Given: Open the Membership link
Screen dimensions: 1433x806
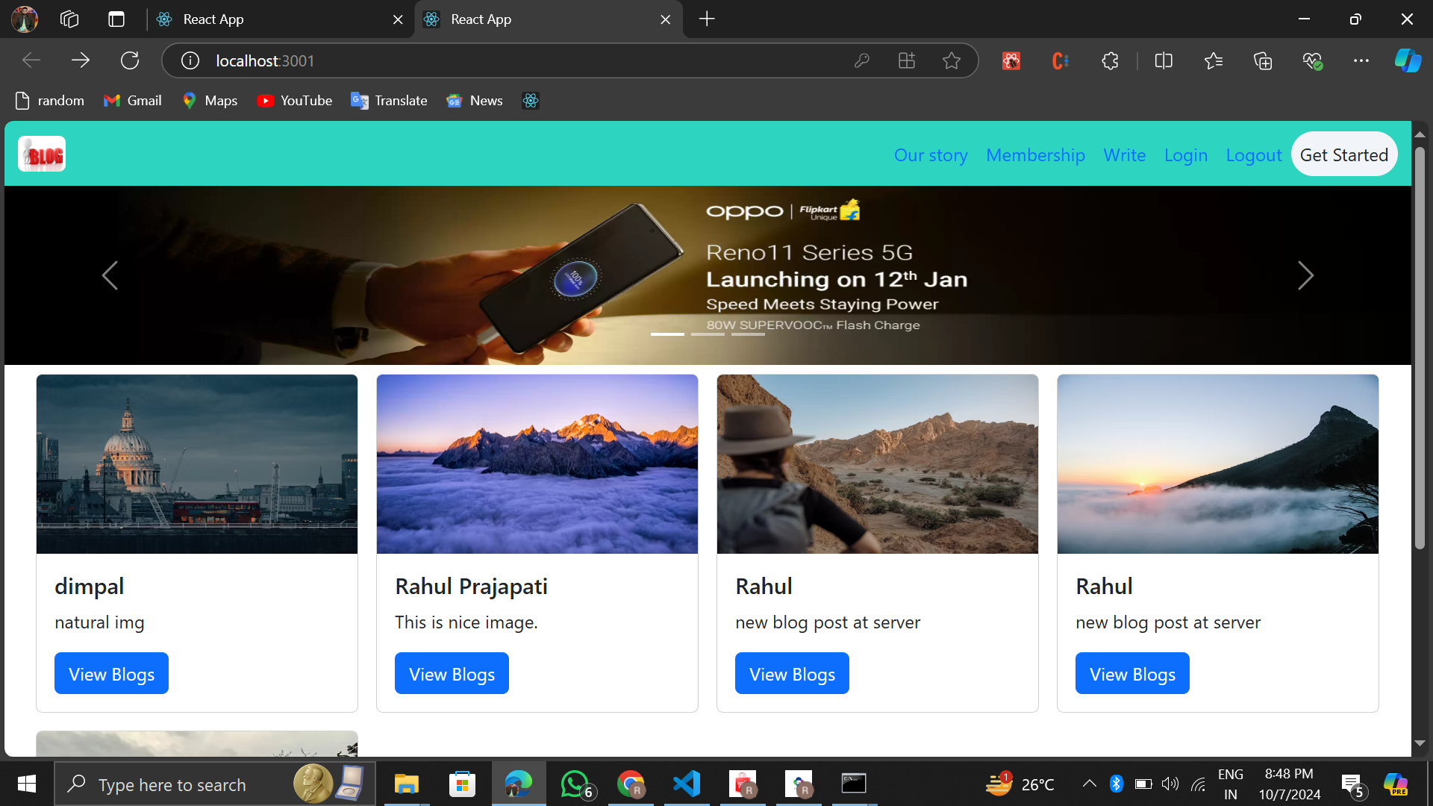Looking at the screenshot, I should point(1035,155).
